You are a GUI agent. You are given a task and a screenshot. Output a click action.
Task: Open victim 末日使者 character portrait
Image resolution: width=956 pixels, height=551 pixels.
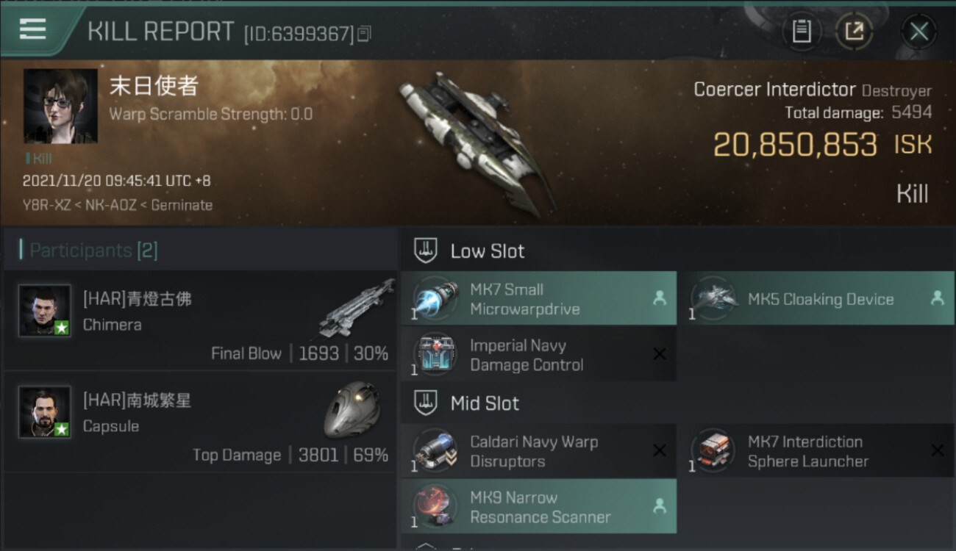(60, 106)
